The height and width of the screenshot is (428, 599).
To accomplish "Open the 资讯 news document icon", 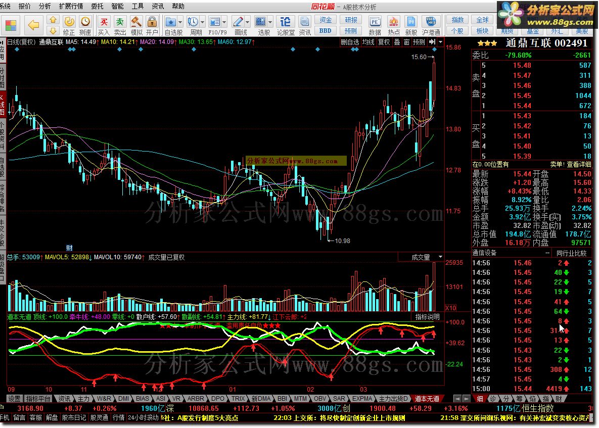I will pos(305,26).
